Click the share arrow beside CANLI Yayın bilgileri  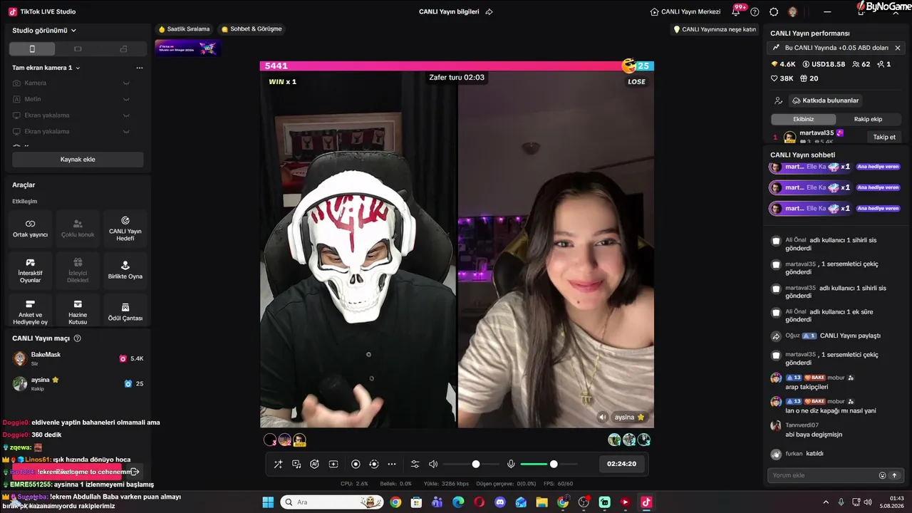click(x=489, y=11)
